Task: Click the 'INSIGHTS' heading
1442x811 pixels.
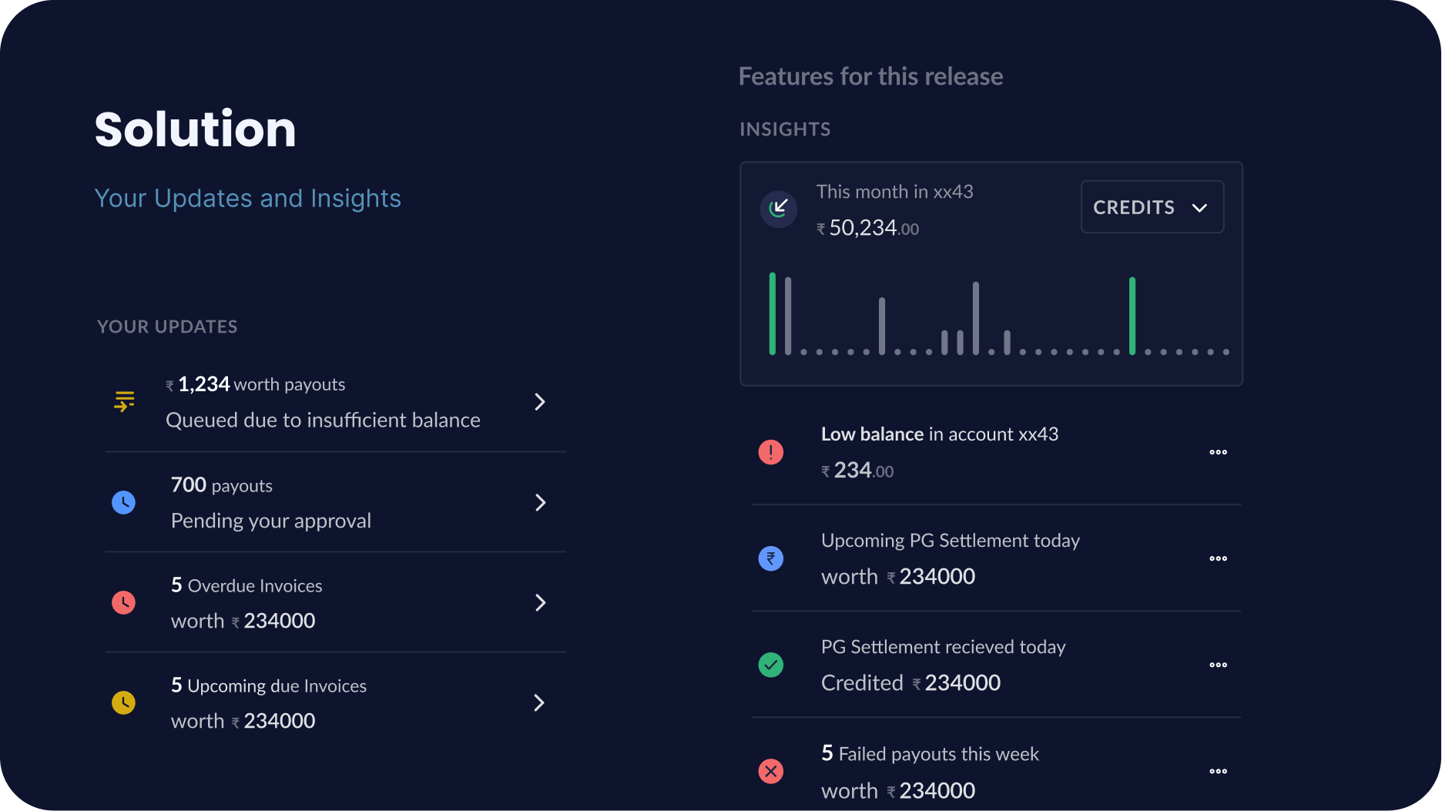Action: (785, 129)
